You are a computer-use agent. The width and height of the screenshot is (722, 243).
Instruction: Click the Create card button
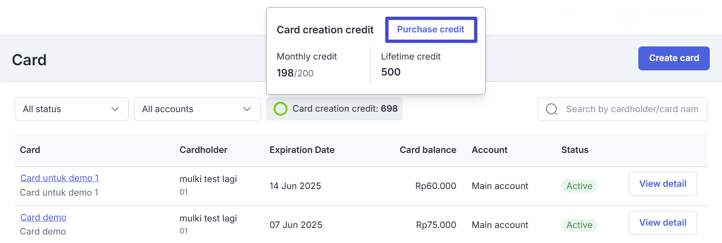pyautogui.click(x=674, y=58)
